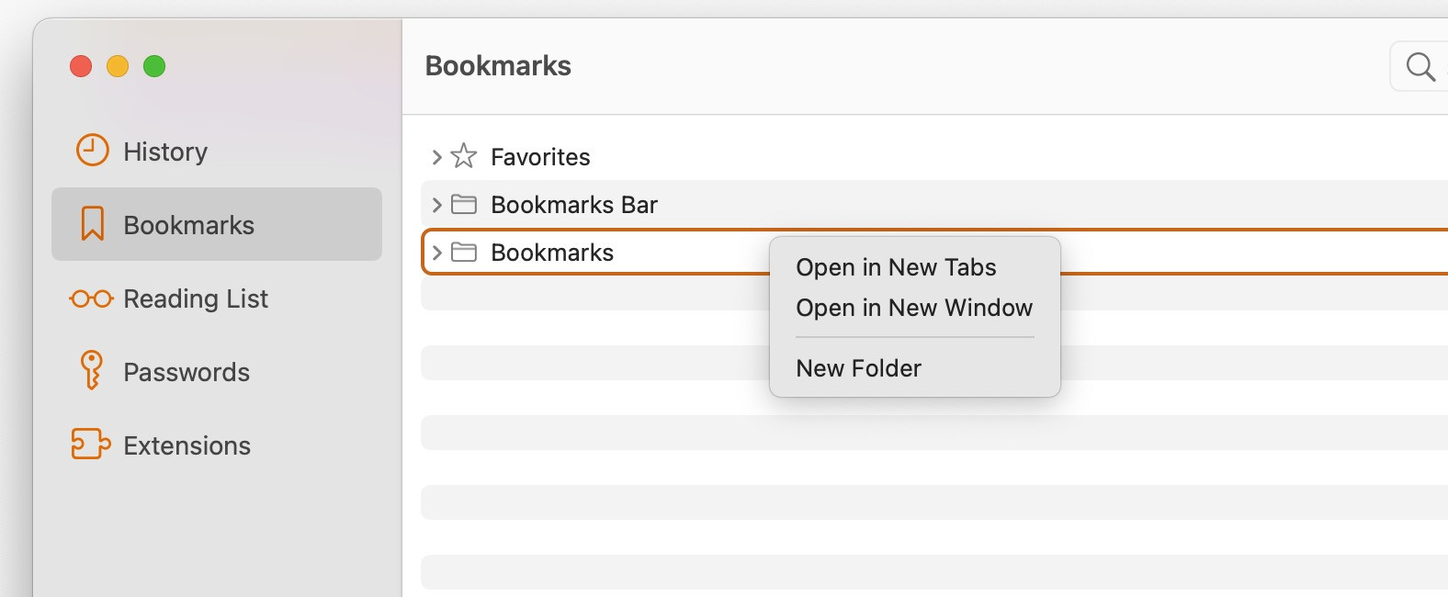Click the green fullscreen window button
1448x597 pixels.
154,66
